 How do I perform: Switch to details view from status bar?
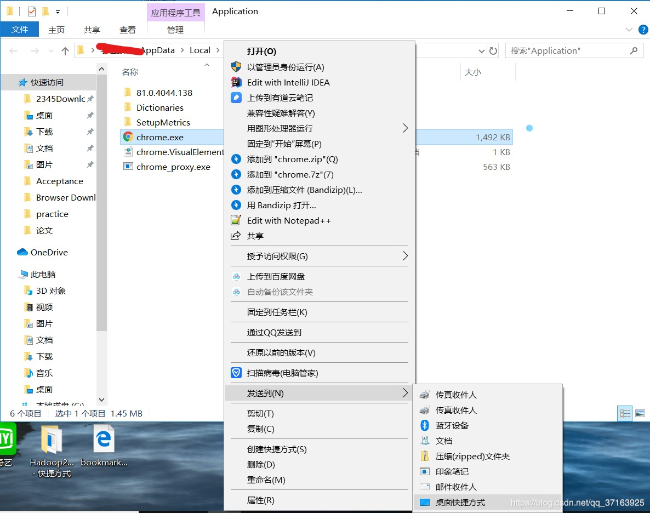coord(624,413)
